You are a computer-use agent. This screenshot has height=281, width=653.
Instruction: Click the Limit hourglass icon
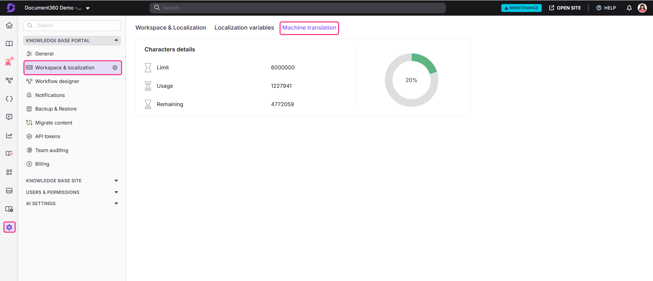pos(148,67)
